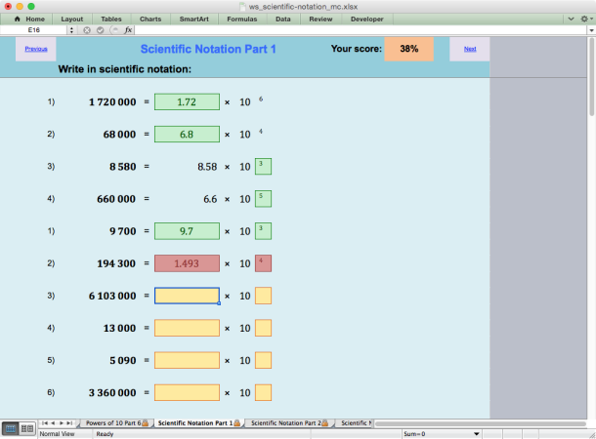Click inside the formula bar
The image size is (596, 439).
click(361, 30)
